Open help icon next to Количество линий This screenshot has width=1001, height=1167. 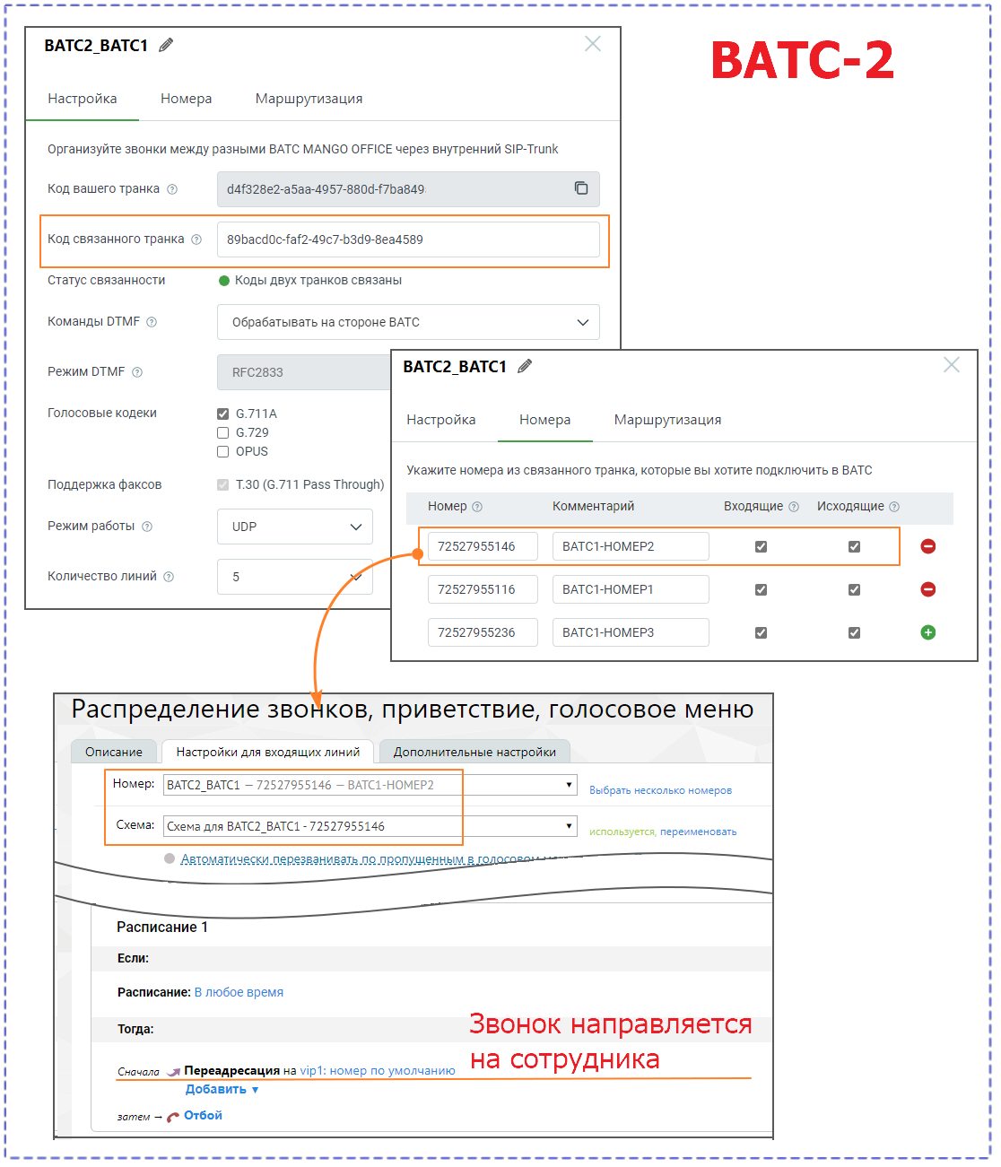point(169,577)
